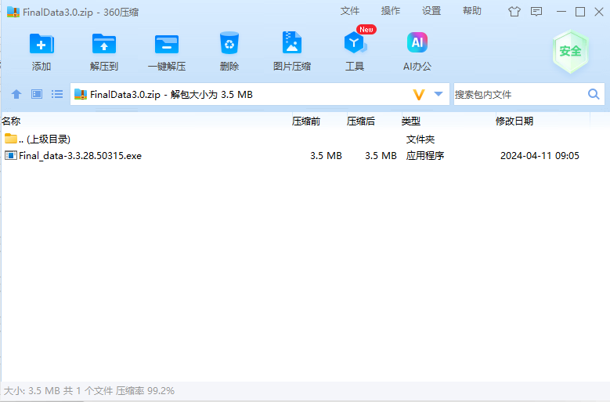
Task: Select file Final_data-3.3.28.50315.exe
Action: tap(80, 156)
